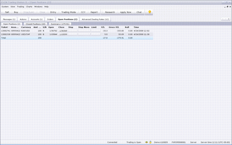This screenshot has height=145, width=232.
Task: Open the Charts menu
Action: coord(29,7)
